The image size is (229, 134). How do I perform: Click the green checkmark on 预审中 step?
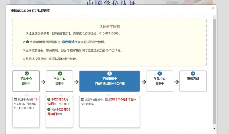point(27,74)
